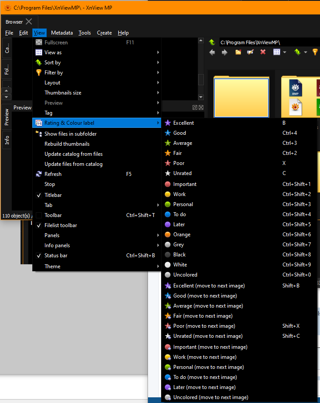
Task: Click the red X delete icon
Action: (x=263, y=52)
